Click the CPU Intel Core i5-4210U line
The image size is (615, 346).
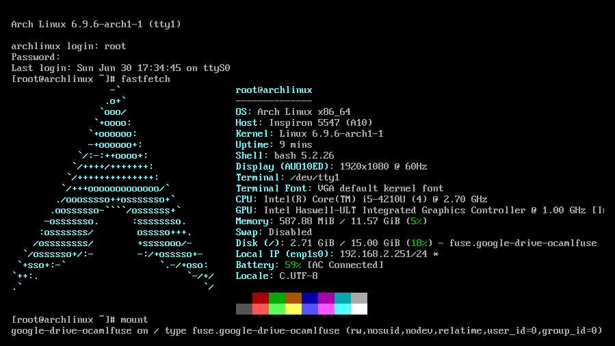click(x=361, y=199)
